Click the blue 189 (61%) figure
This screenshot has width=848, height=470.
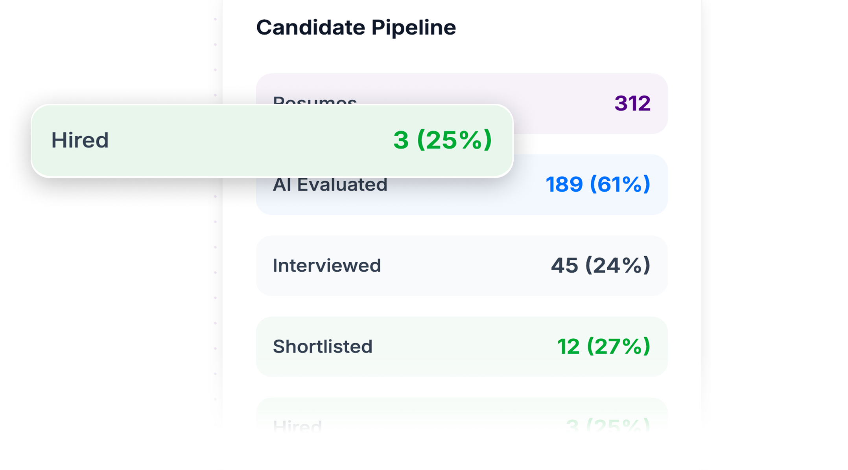598,184
